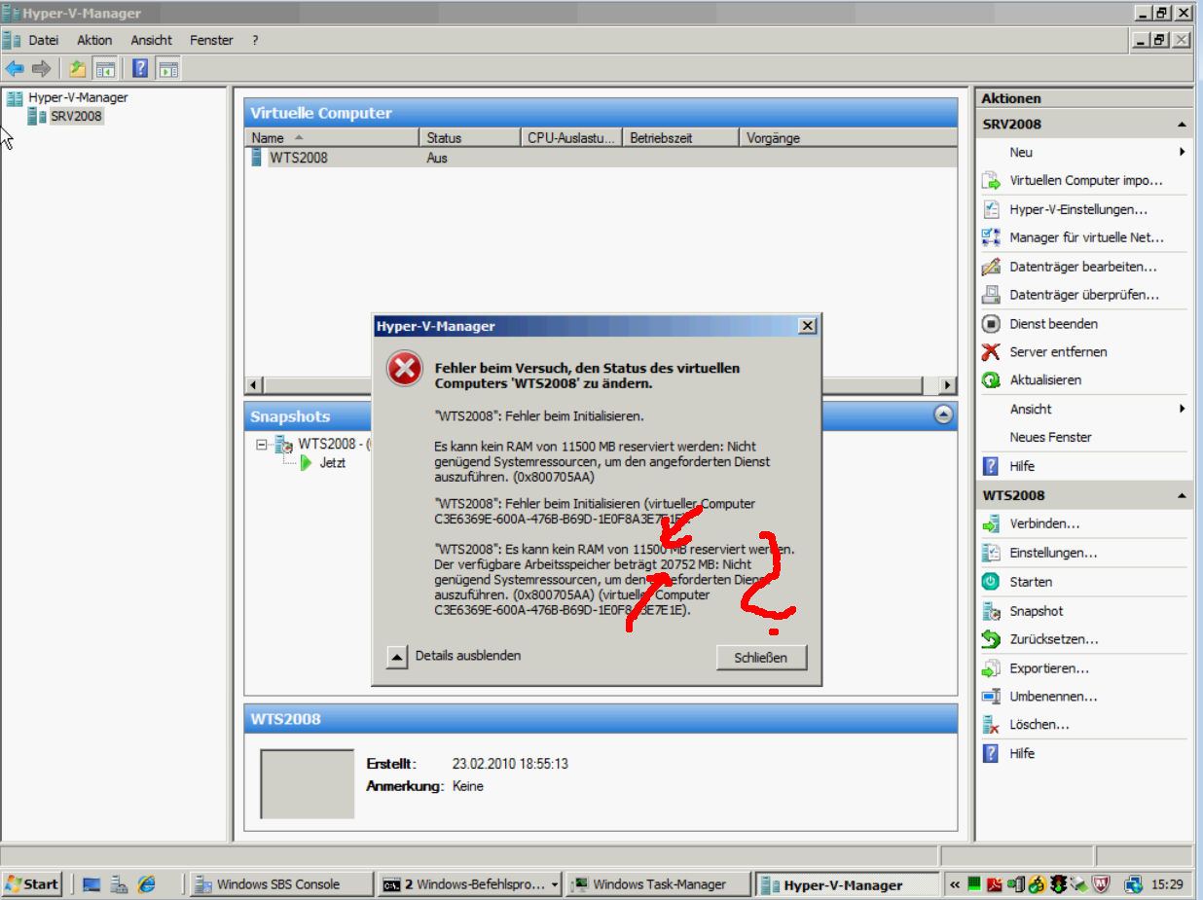
Task: Click the Dienst beenden stop icon
Action: point(991,324)
